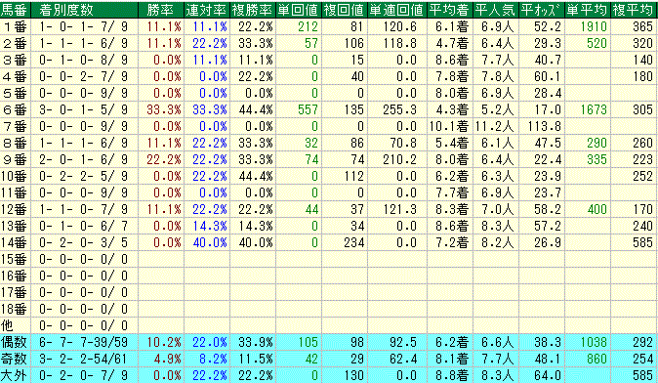Click the 234 複回値 value for 14番

pos(353,242)
